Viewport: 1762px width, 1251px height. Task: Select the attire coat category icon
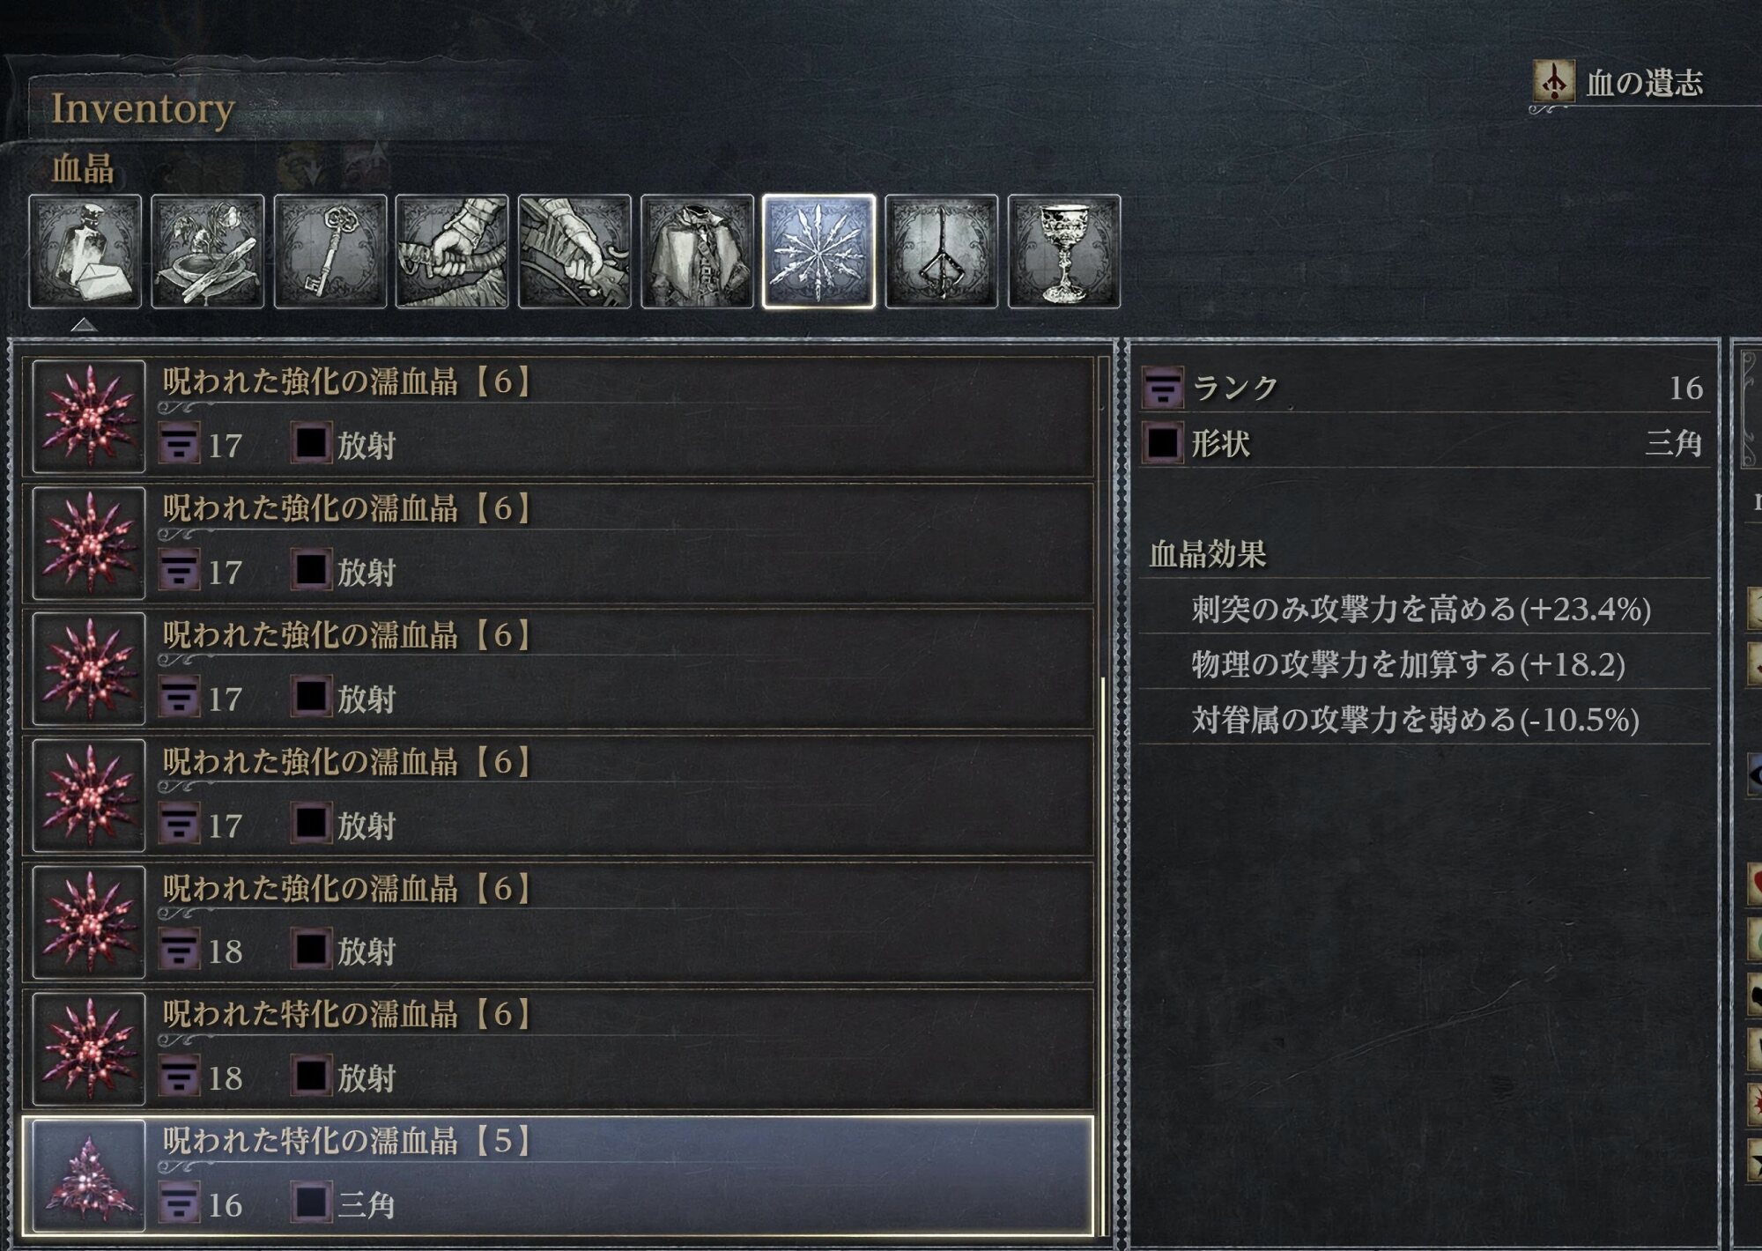pyautogui.click(x=697, y=251)
